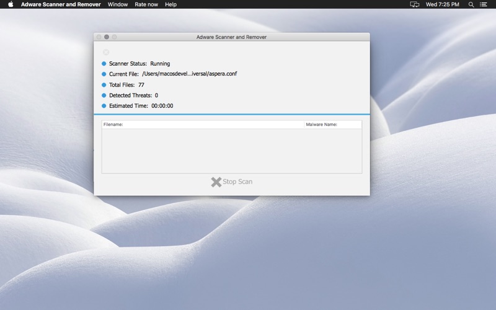Open Spotlight search magnifier

(x=471, y=4)
